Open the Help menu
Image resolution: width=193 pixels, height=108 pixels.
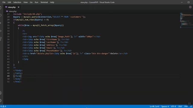[52, 2]
